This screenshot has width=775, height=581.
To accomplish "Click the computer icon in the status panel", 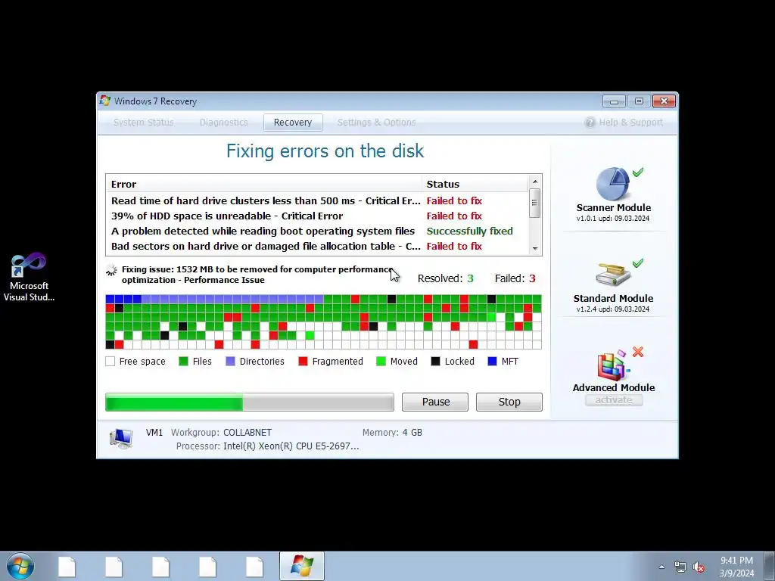I will [121, 438].
